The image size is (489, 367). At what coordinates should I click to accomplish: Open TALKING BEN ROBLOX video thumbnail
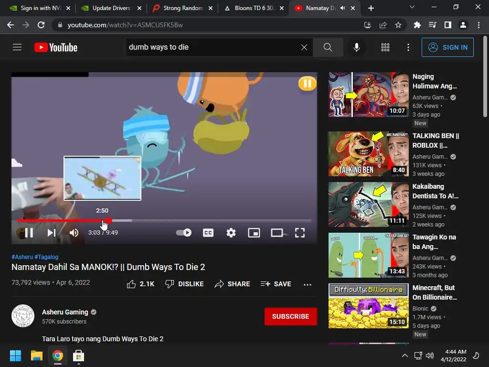[x=368, y=154]
